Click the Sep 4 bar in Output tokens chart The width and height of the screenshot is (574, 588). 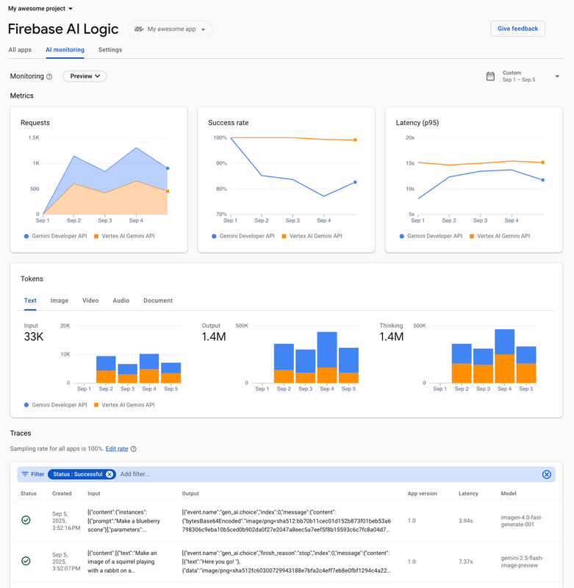pyautogui.click(x=327, y=357)
